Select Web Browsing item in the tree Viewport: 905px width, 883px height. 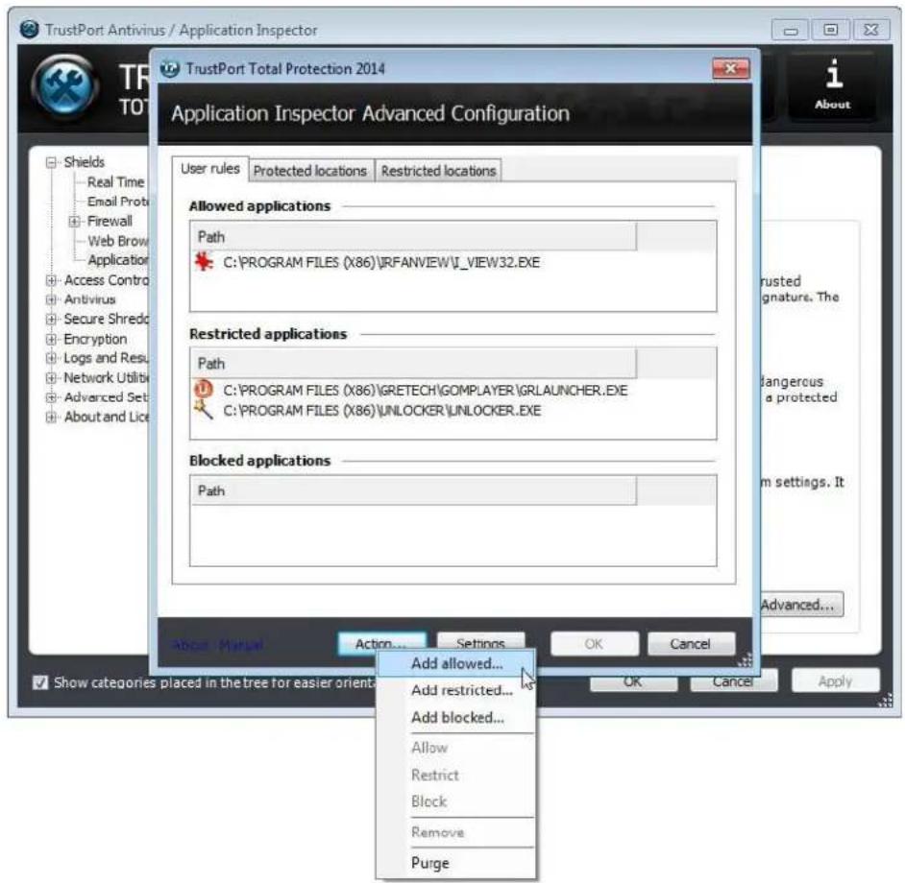(x=118, y=241)
